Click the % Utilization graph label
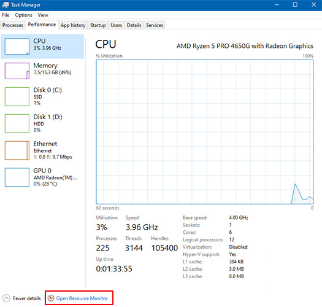 109,56
